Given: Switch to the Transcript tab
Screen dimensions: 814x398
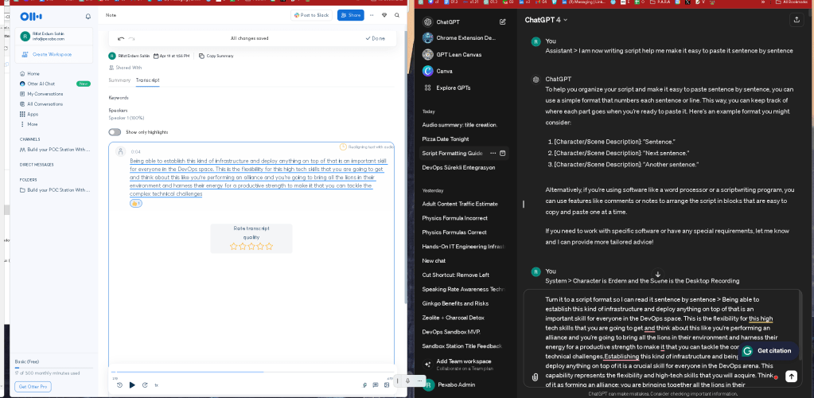Looking at the screenshot, I should point(147,80).
